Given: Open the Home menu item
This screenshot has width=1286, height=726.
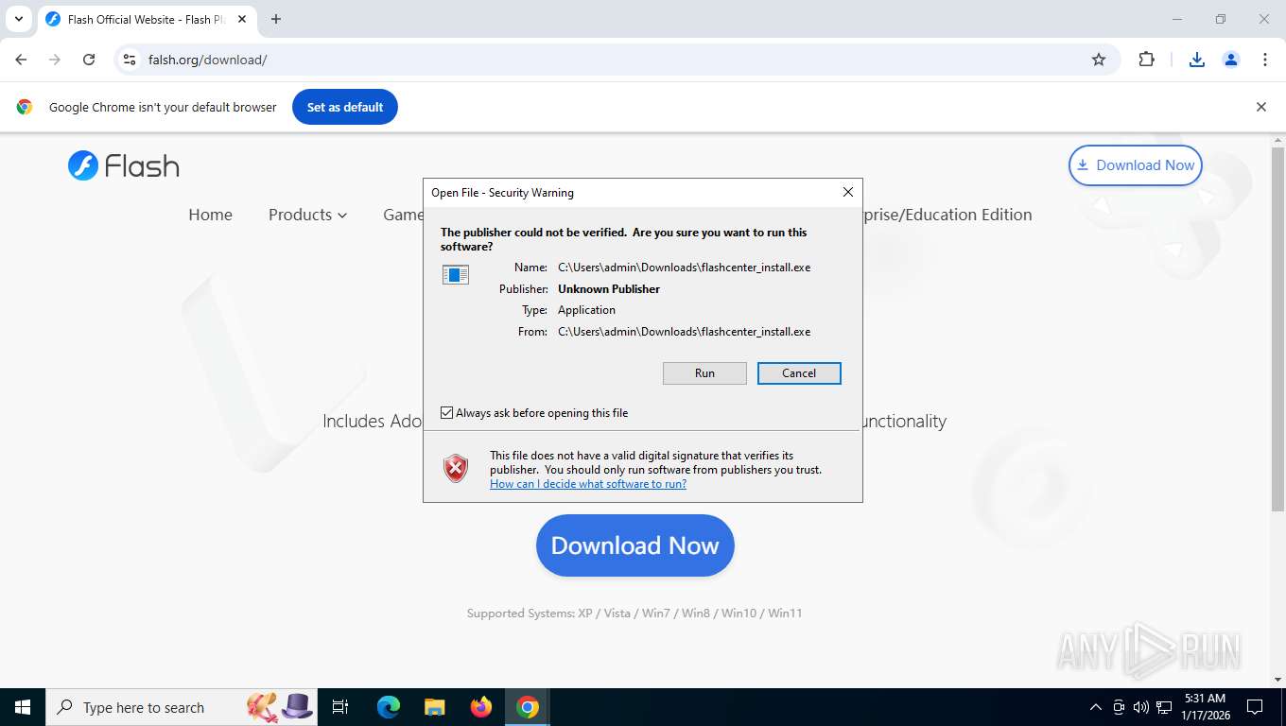Looking at the screenshot, I should pyautogui.click(x=210, y=215).
